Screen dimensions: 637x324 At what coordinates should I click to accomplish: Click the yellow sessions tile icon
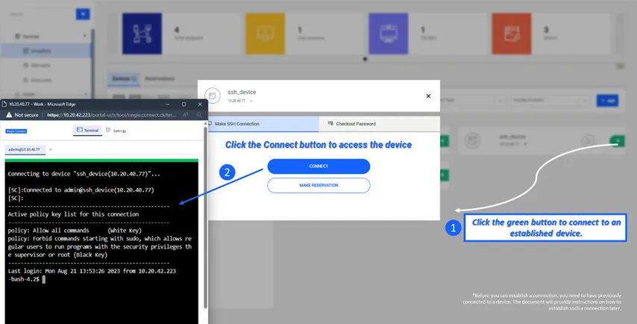(x=265, y=34)
